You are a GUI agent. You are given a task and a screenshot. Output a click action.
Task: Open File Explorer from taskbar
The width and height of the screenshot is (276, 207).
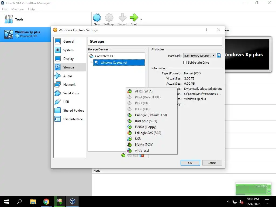(x=33, y=202)
